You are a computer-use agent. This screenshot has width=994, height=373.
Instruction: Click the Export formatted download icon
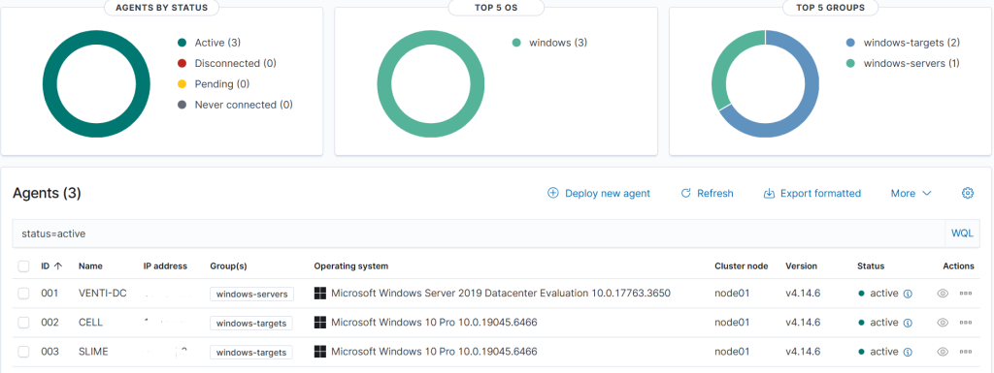pyautogui.click(x=769, y=193)
